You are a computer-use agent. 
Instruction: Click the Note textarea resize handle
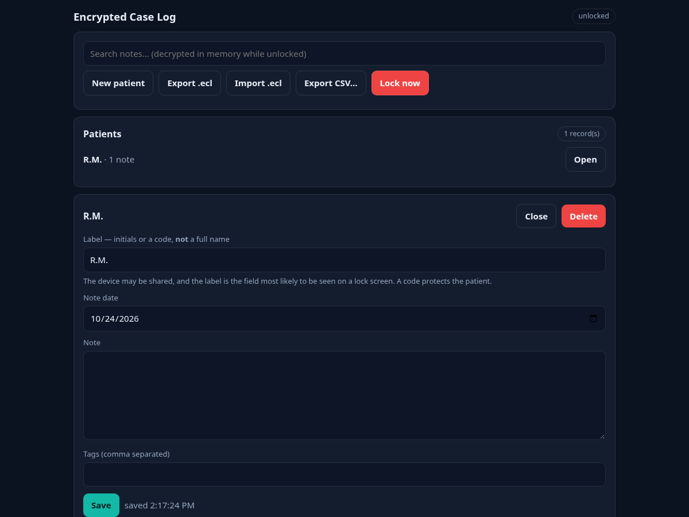pos(602,436)
